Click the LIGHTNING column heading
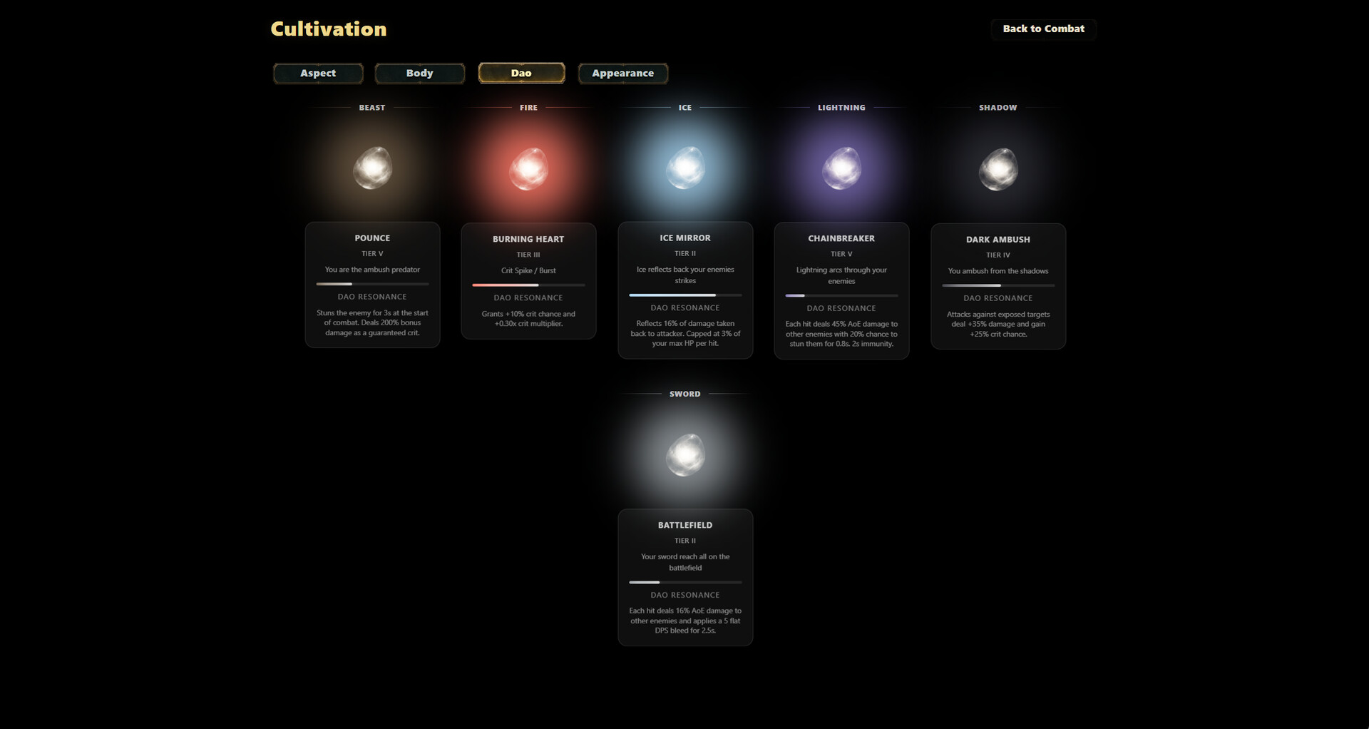The image size is (1369, 729). point(841,108)
